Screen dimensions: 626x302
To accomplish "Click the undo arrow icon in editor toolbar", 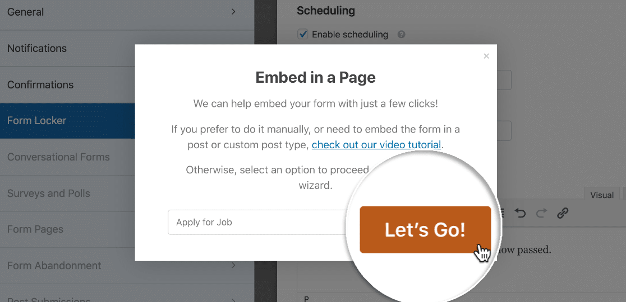I will coord(520,213).
